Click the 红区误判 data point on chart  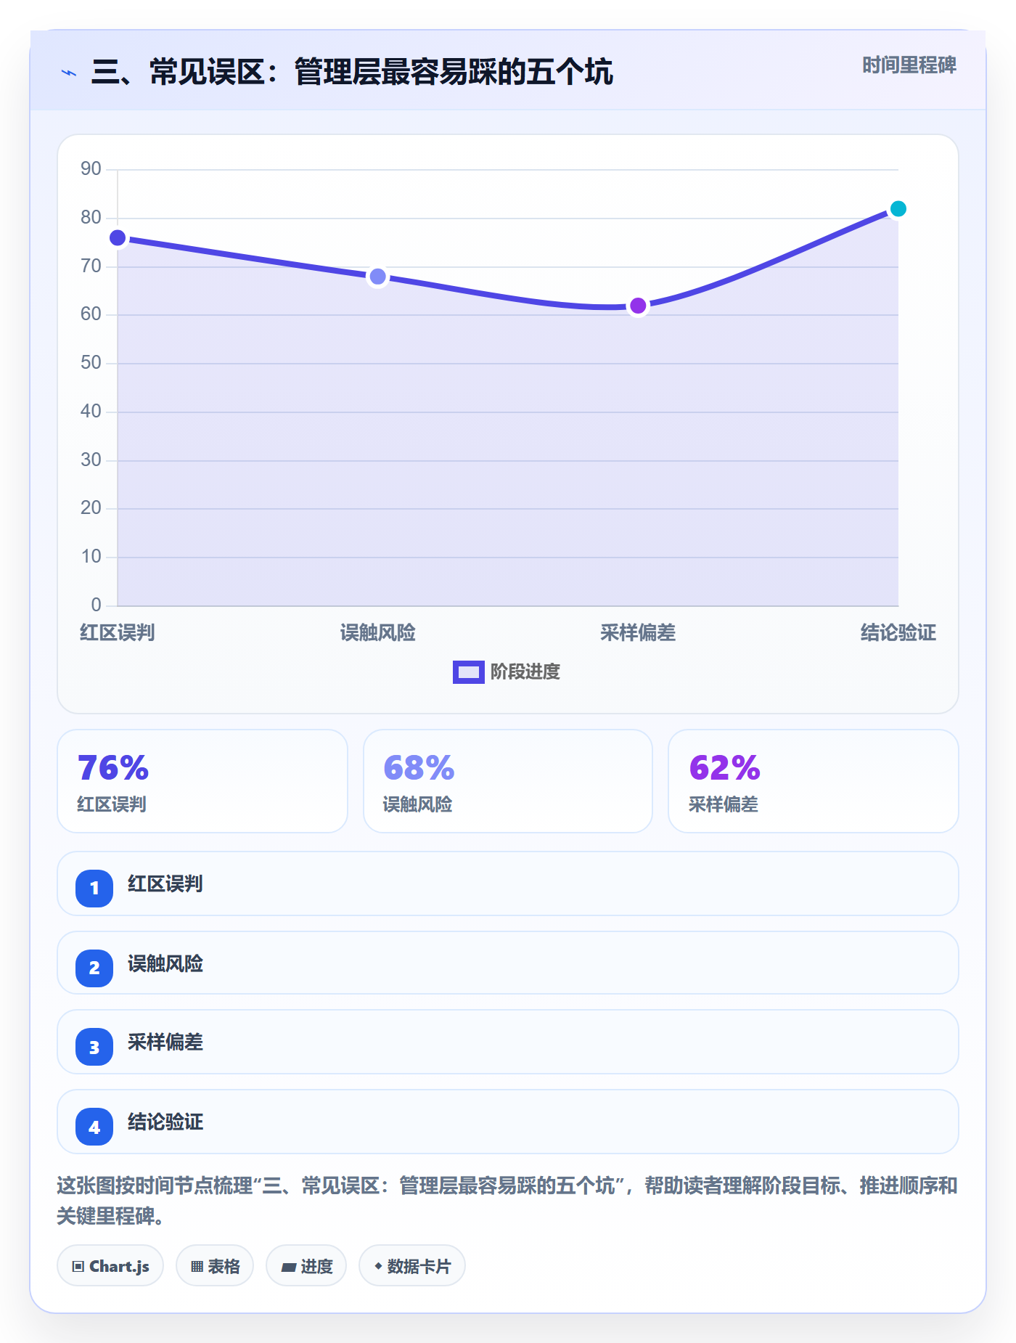point(118,238)
